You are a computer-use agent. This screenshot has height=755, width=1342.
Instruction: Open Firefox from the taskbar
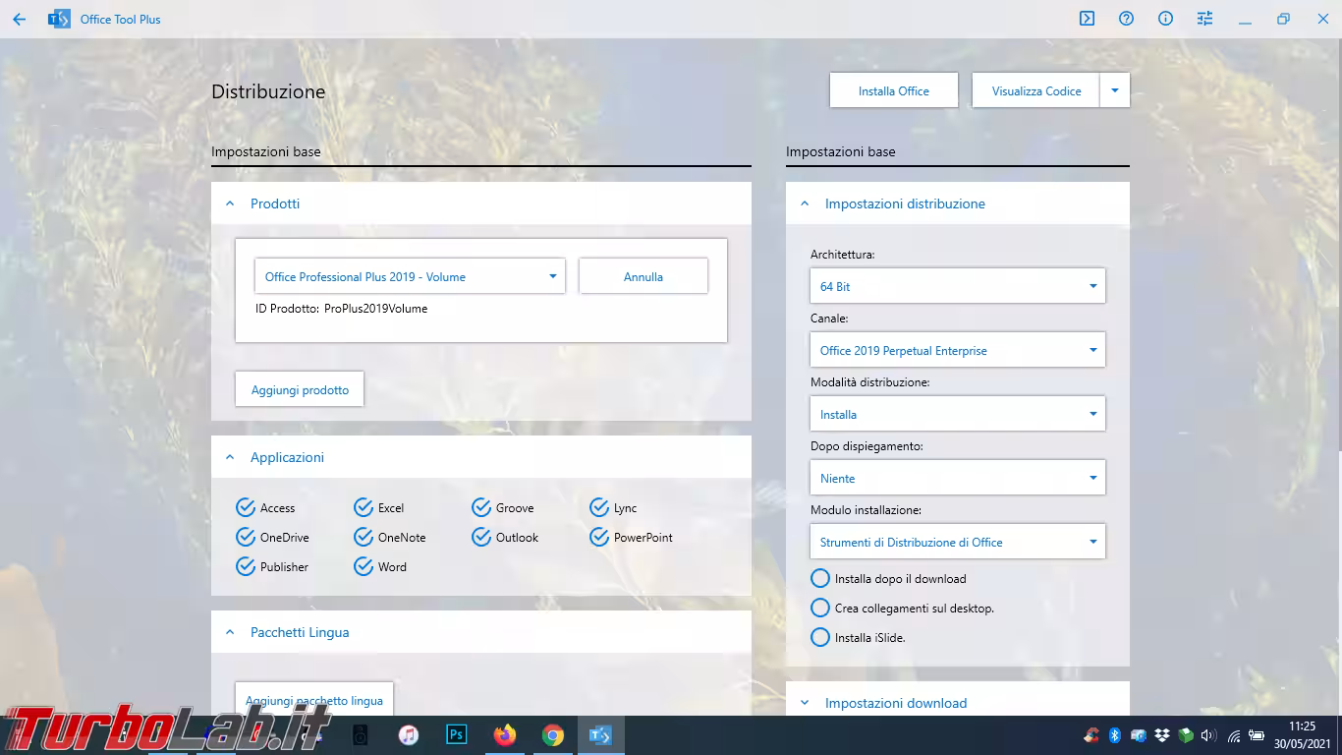pyautogui.click(x=505, y=735)
